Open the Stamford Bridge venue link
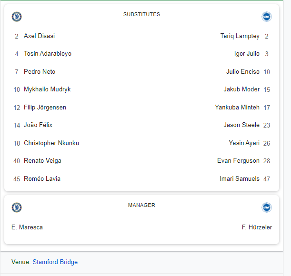This screenshot has height=276, width=291. coord(55,262)
